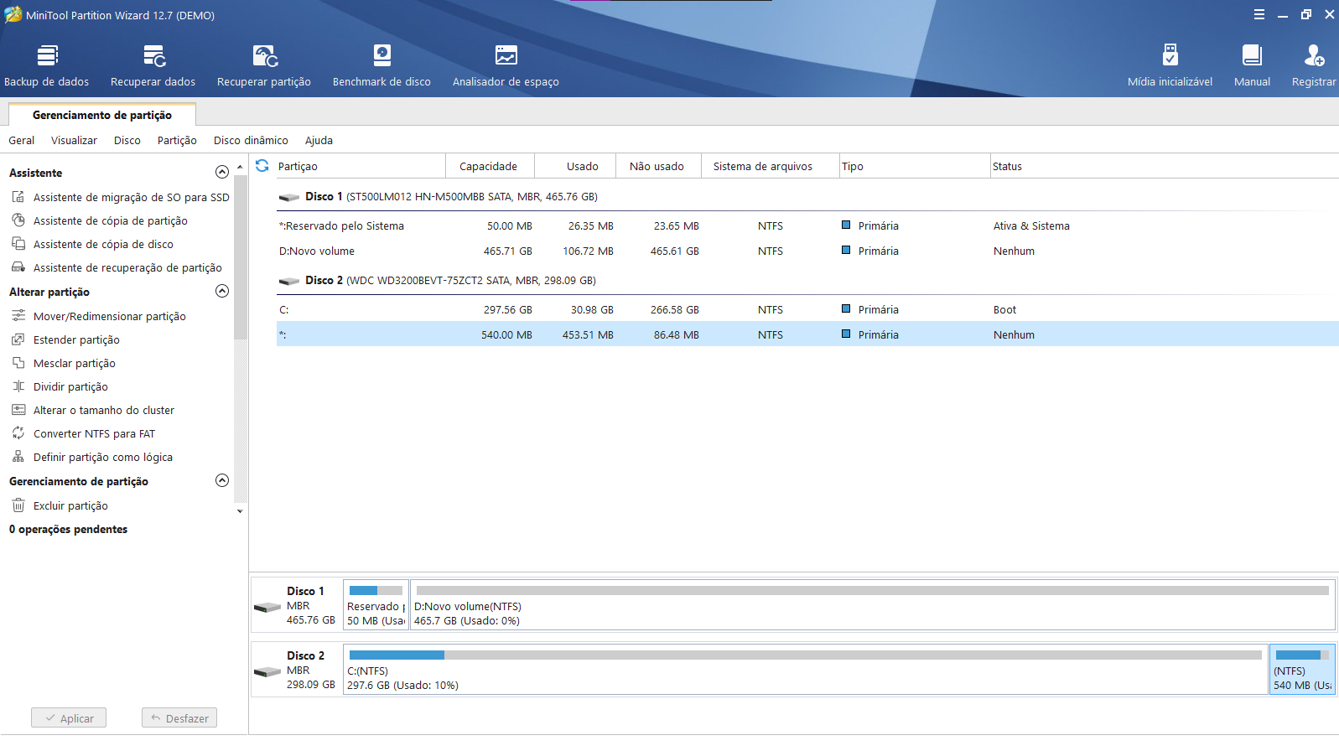Click Mover/Redimensionar partição icon
This screenshot has height=751, width=1339.
pyautogui.click(x=18, y=316)
